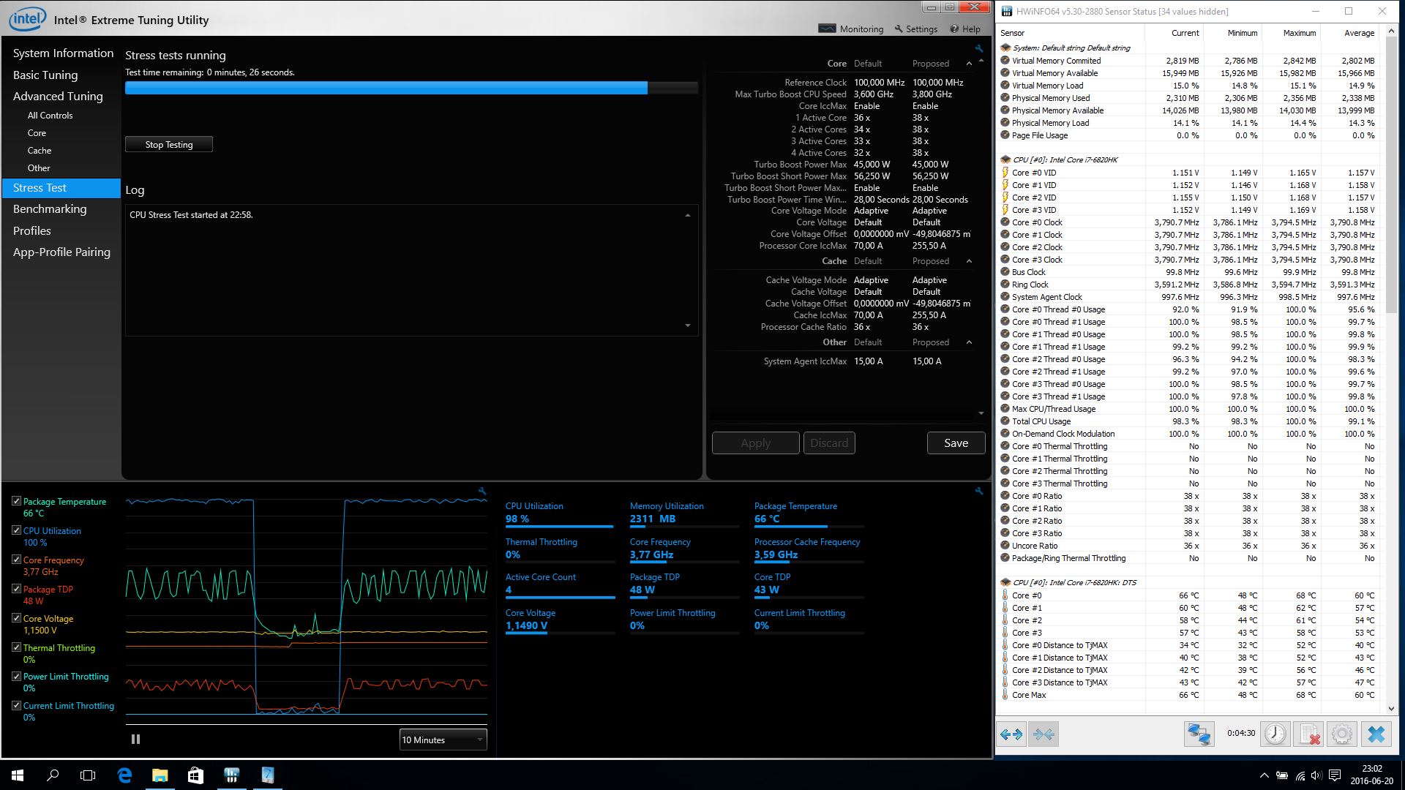This screenshot has width=1405, height=790.
Task: Click the Discard button
Action: [x=829, y=443]
